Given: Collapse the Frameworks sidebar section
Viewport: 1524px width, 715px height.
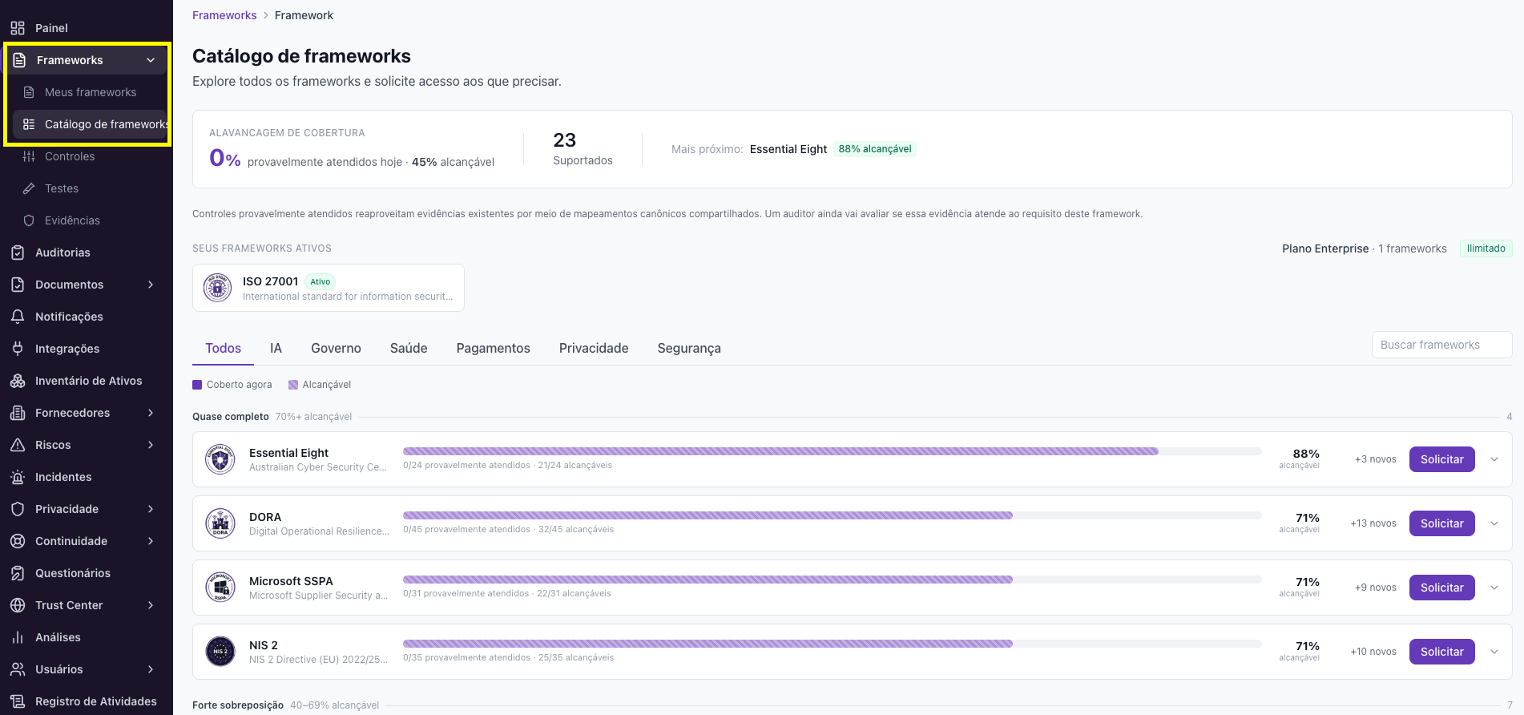Looking at the screenshot, I should (x=151, y=60).
